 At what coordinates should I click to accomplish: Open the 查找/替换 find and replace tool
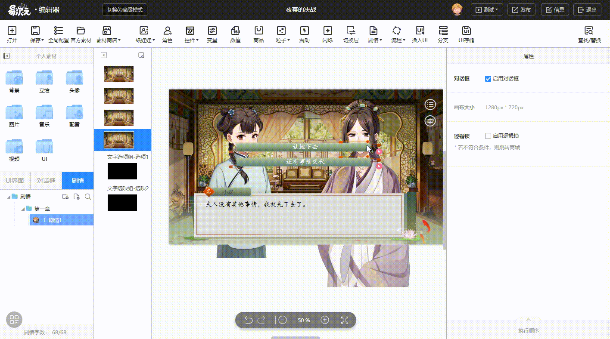pyautogui.click(x=589, y=34)
